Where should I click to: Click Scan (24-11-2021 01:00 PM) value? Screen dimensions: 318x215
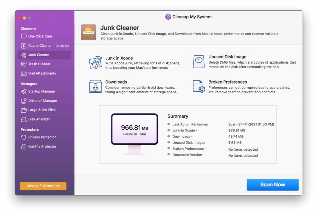(x=251, y=124)
